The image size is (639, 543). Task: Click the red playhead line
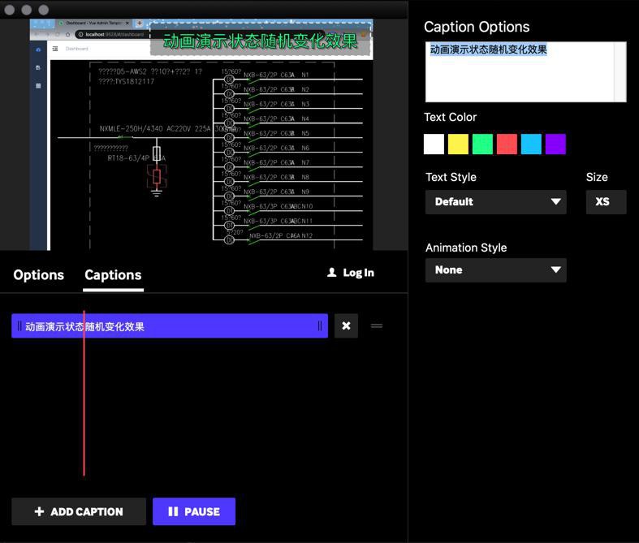(x=84, y=393)
